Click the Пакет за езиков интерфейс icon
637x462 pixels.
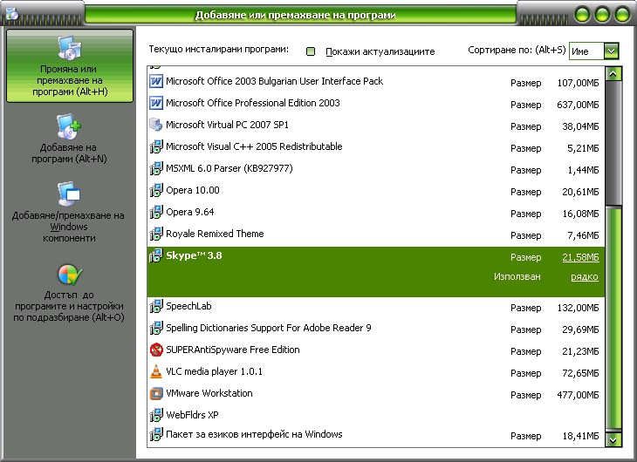pyautogui.click(x=156, y=434)
